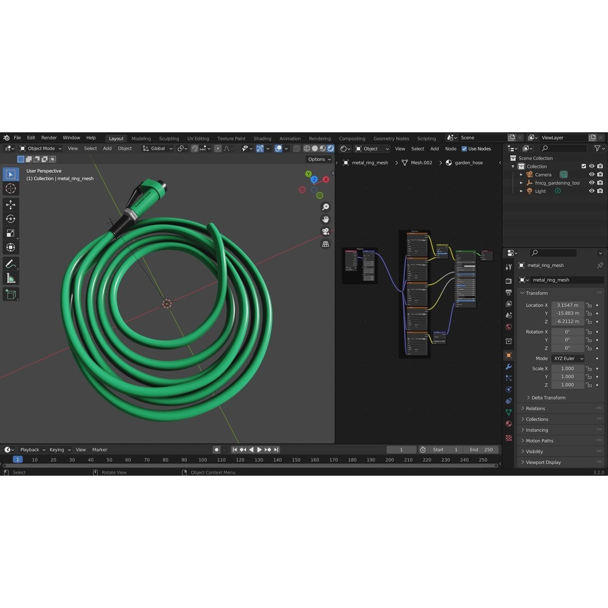The width and height of the screenshot is (608, 608).
Task: Open the File menu
Action: click(17, 138)
